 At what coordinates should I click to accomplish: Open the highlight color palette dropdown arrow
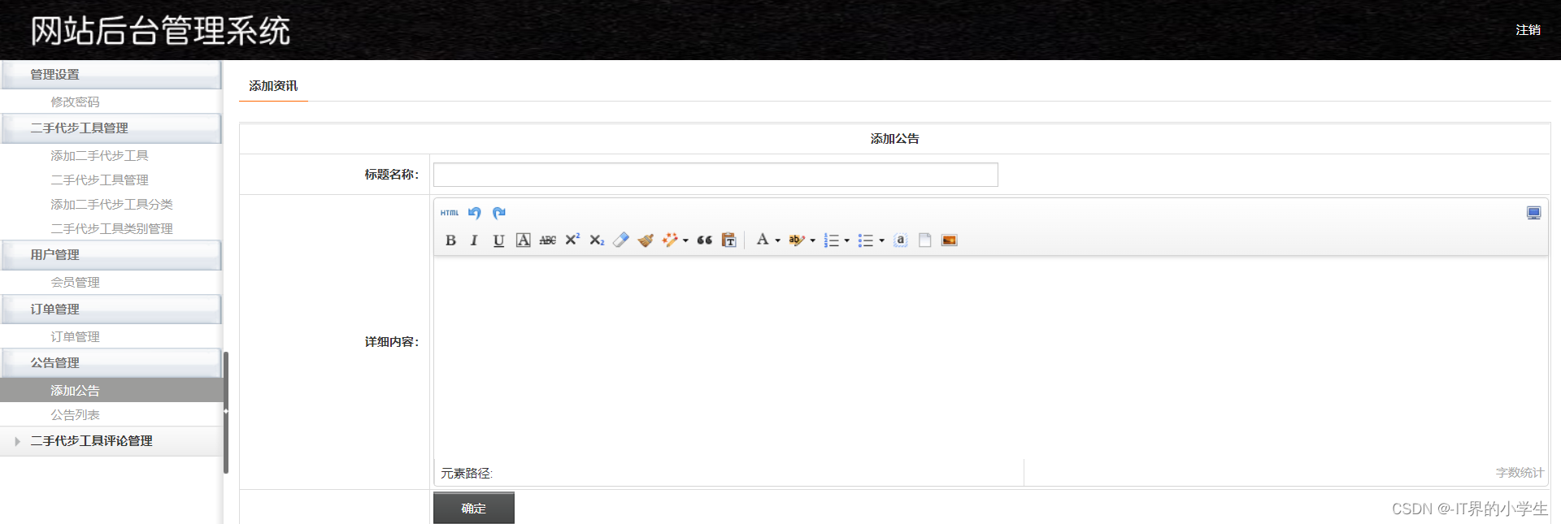[812, 240]
